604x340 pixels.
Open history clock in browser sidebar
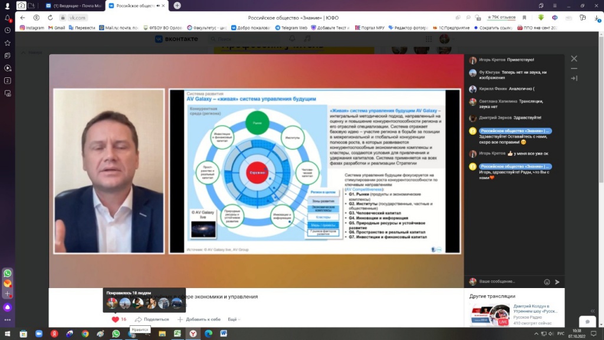pos(7,30)
